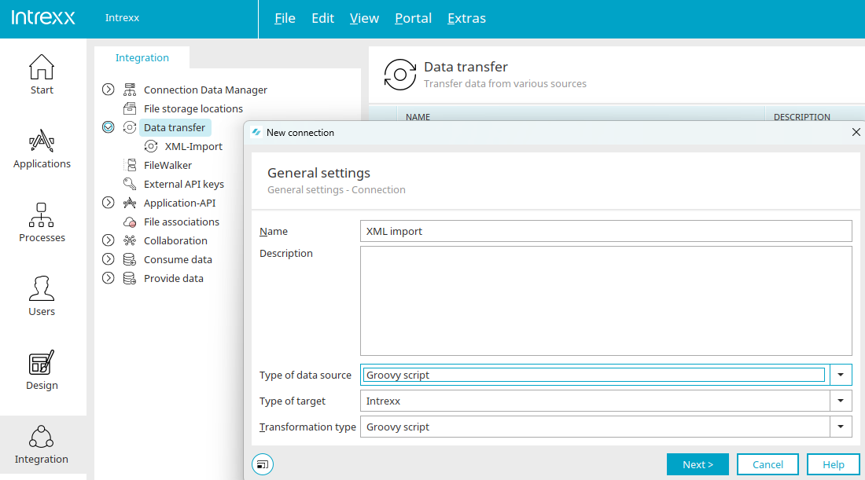Close the New connection dialog

pos(856,132)
